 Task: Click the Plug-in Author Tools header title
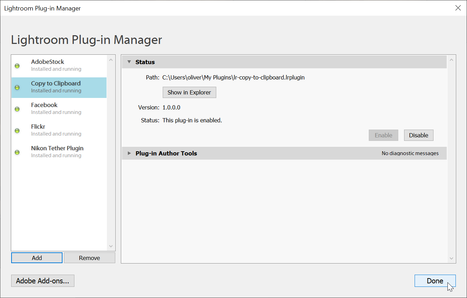[166, 153]
